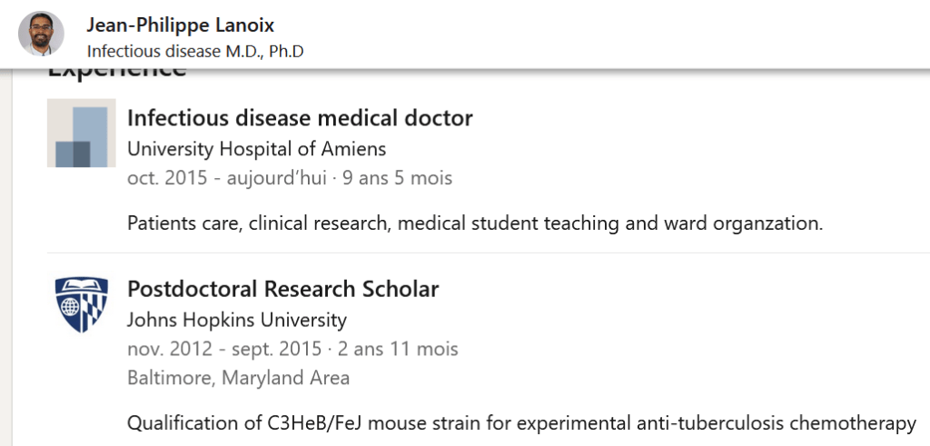Click the 'Baltimore, Maryland Area' location
Viewport: 930px width, 446px height.
[x=238, y=378]
